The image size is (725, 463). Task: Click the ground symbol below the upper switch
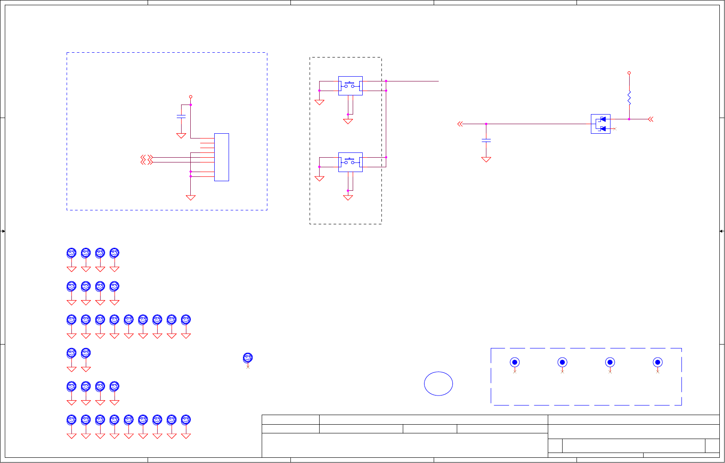[348, 121]
